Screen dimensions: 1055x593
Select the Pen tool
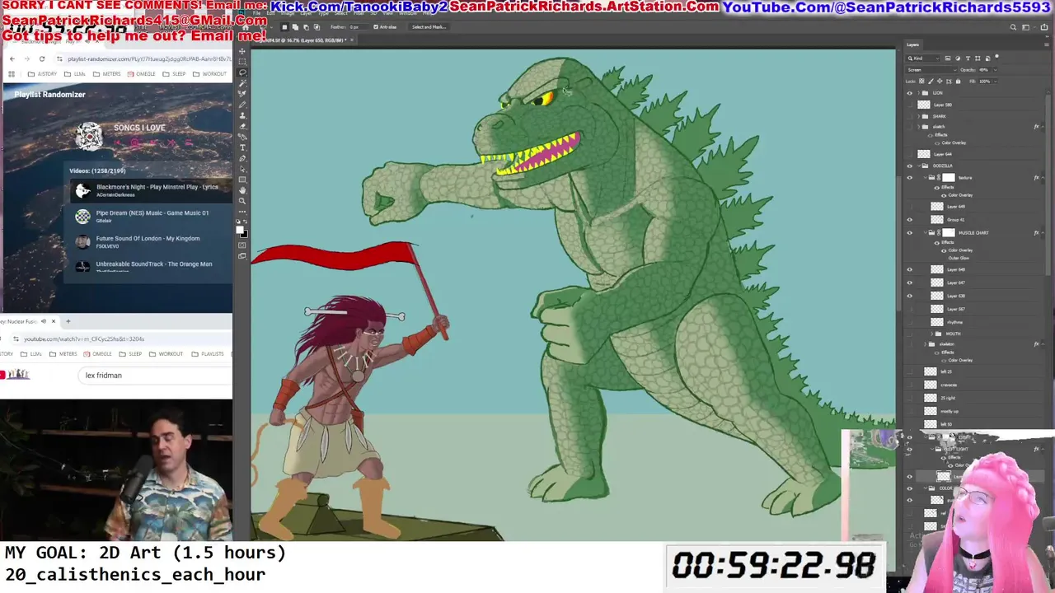coord(242,158)
